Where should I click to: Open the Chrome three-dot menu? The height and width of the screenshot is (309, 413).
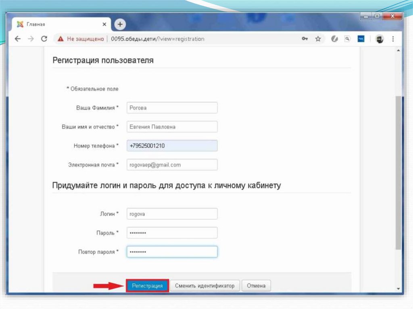393,39
